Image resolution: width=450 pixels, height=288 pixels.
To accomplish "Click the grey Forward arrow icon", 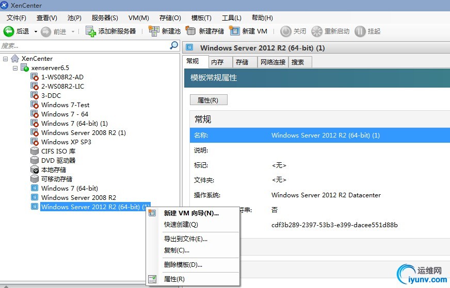I will 45,31.
